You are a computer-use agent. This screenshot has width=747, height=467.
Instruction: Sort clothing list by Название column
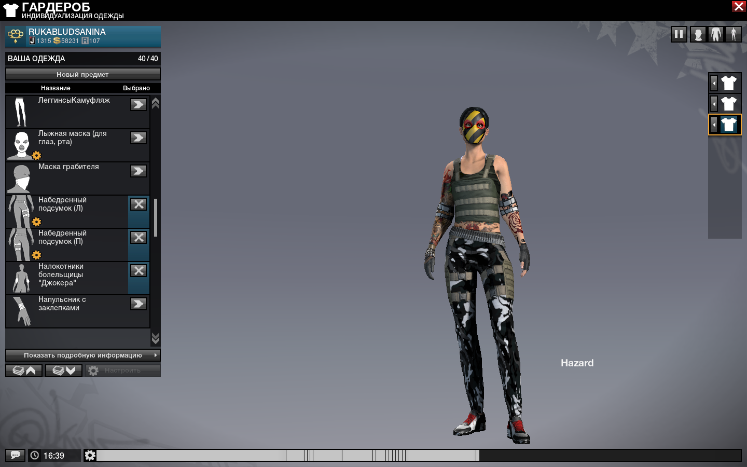tap(56, 88)
